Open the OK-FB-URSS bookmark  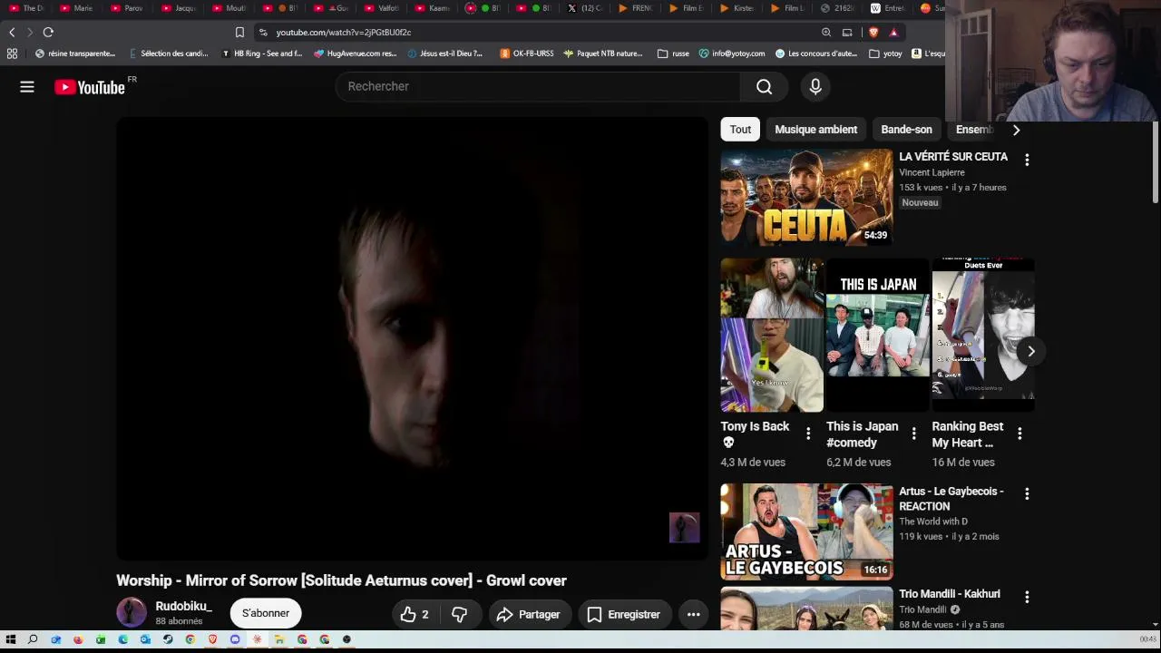pyautogui.click(x=527, y=54)
